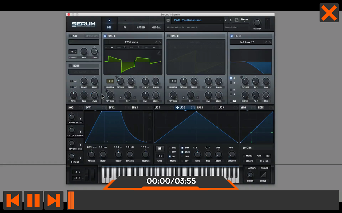
Task: Load previous preset arrow
Action: [x=226, y=20]
